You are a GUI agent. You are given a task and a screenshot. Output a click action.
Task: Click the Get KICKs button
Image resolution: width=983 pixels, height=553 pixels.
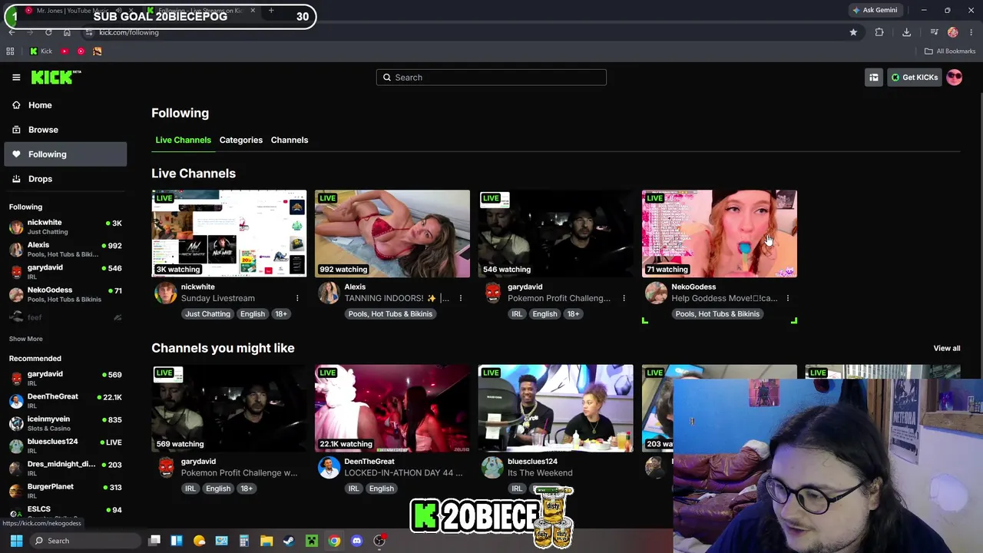coord(915,77)
